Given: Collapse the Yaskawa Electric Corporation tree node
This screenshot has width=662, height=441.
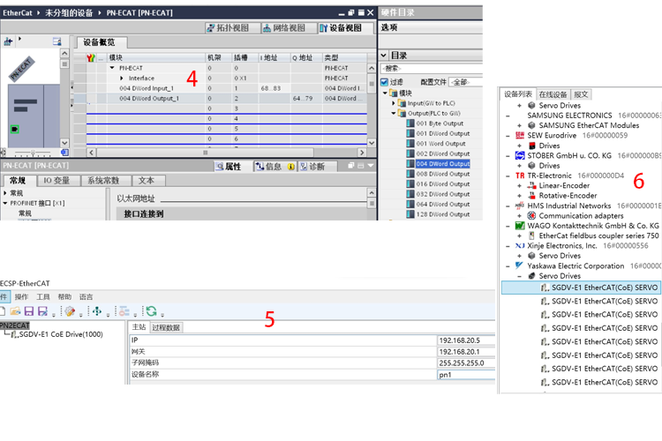Looking at the screenshot, I should tap(508, 265).
